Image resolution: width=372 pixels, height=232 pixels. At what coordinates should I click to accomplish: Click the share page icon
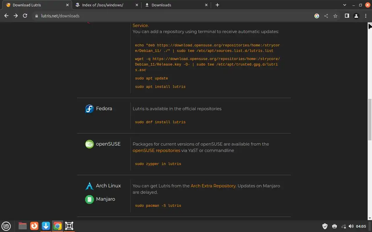tap(326, 16)
